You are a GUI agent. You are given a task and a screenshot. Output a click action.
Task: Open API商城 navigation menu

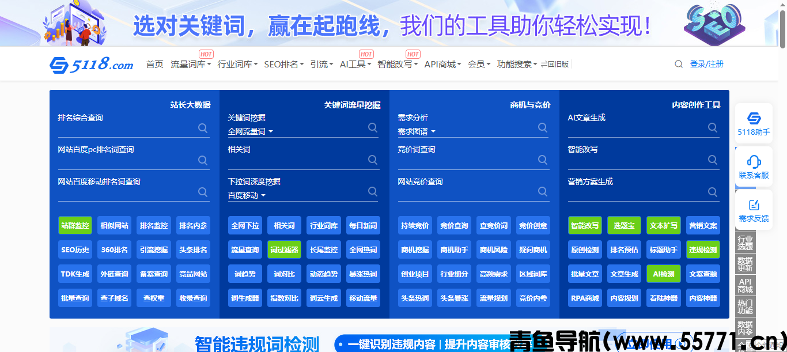click(x=443, y=64)
